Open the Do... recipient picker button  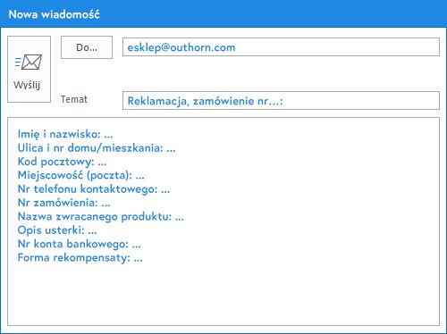coord(87,47)
